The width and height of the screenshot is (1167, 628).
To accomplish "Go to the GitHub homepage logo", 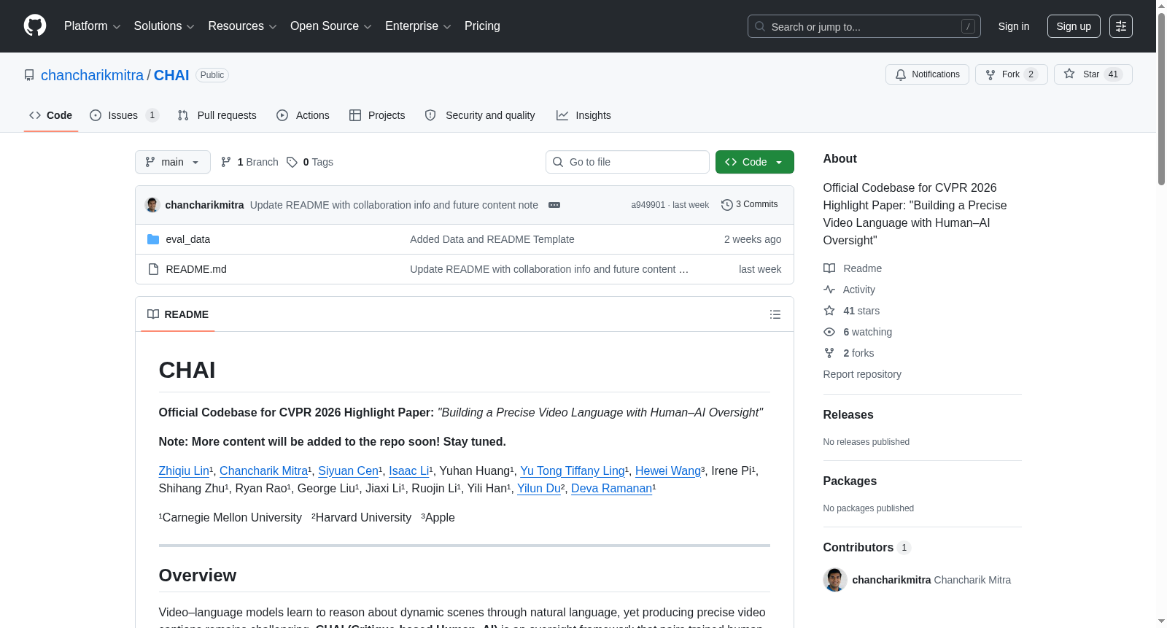I will click(x=35, y=26).
